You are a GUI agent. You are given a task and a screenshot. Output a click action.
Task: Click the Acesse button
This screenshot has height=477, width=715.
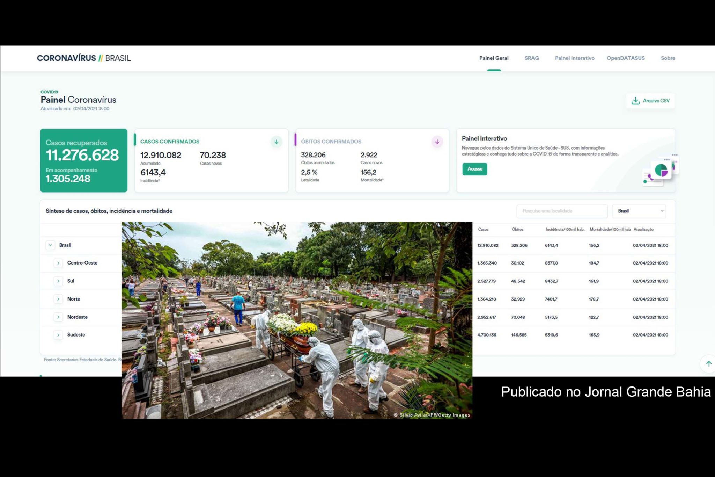(474, 169)
